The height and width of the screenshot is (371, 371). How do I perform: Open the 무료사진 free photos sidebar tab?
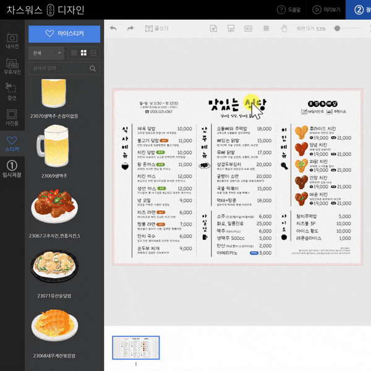tap(12, 67)
